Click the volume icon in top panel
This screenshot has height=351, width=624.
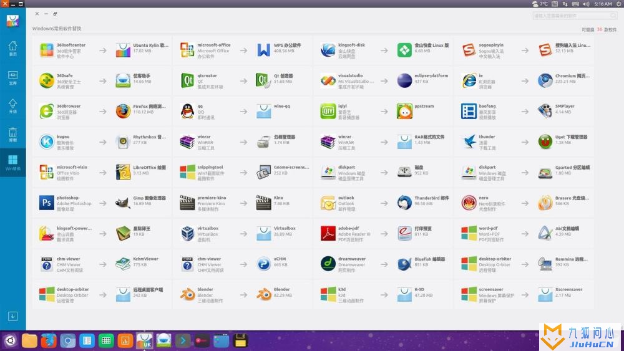coord(586,4)
